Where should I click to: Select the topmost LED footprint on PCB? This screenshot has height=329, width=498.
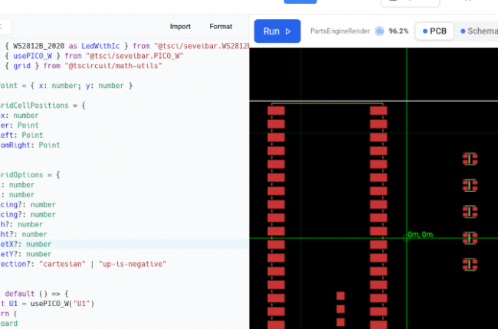pos(470,159)
